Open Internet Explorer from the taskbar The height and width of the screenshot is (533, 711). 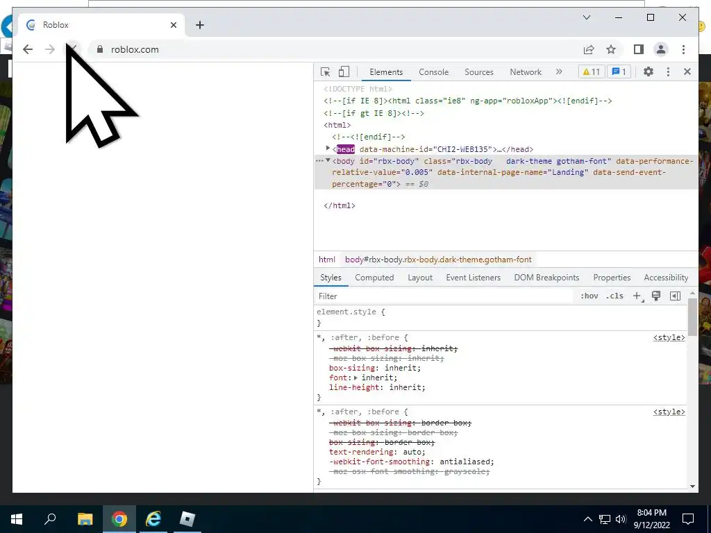pyautogui.click(x=153, y=519)
